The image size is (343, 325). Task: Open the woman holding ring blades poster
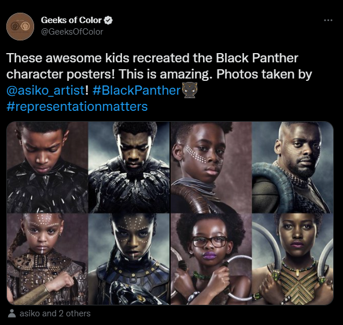point(293,259)
